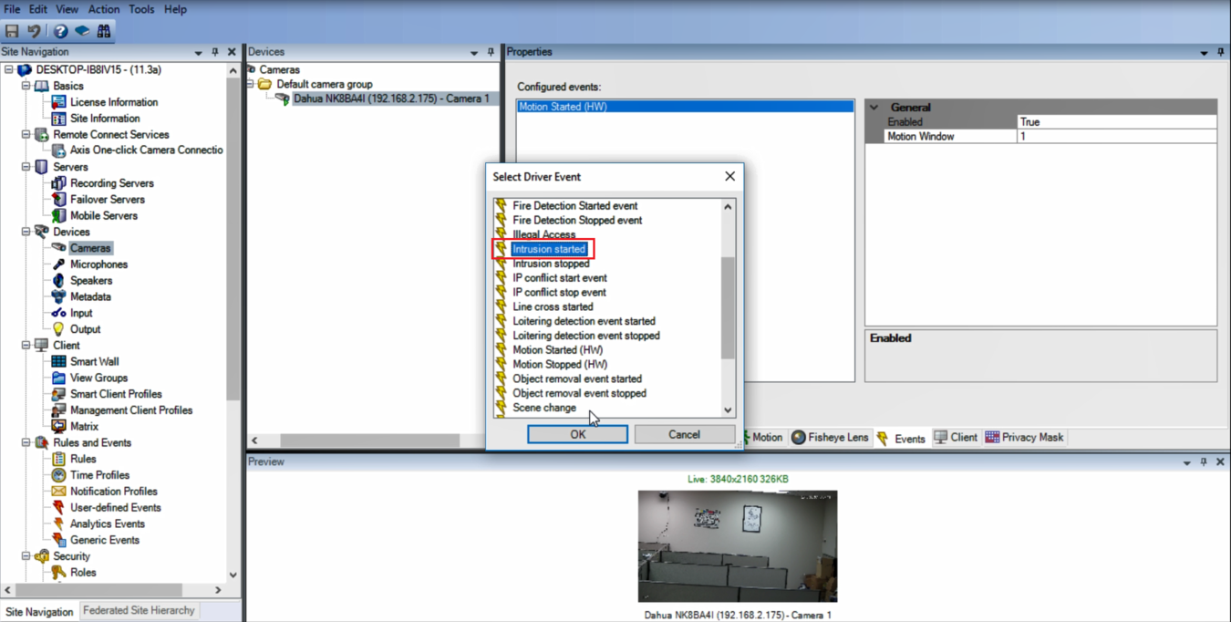Select Scene change event
This screenshot has height=622, width=1231.
pyautogui.click(x=543, y=408)
